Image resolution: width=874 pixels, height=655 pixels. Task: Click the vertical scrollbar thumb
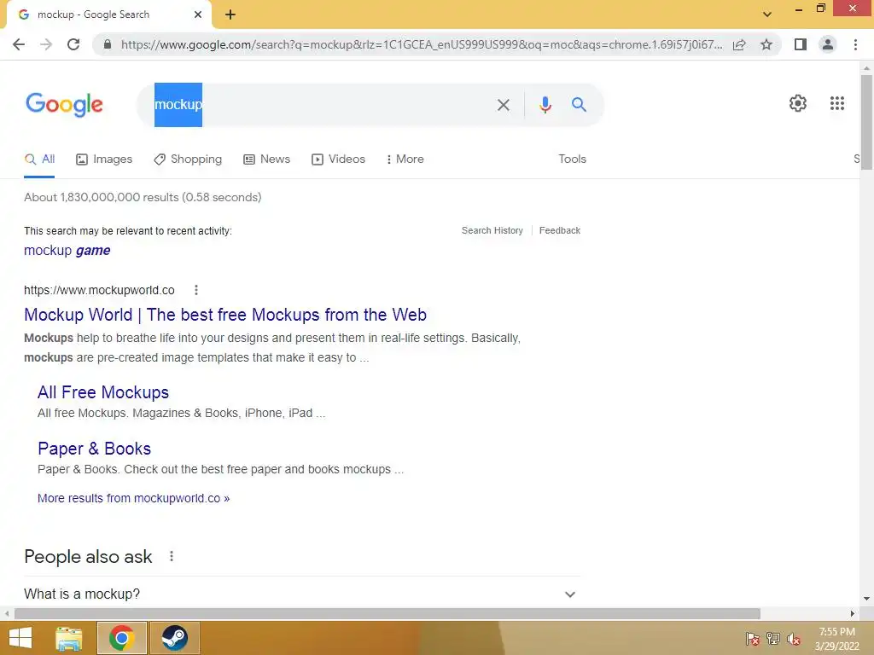tap(866, 121)
